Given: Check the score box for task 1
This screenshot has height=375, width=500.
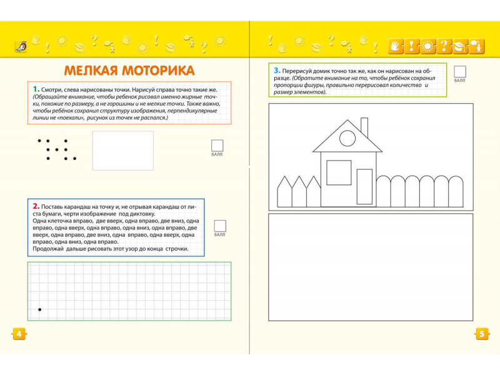Looking at the screenshot, I should pyautogui.click(x=217, y=145).
